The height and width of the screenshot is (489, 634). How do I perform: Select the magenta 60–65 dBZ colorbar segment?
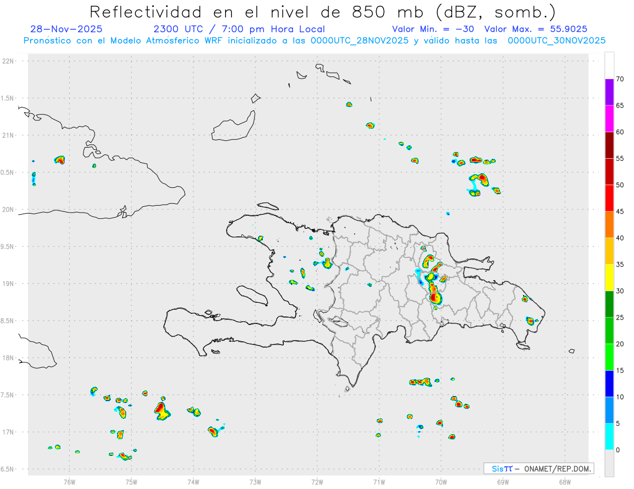(x=609, y=119)
